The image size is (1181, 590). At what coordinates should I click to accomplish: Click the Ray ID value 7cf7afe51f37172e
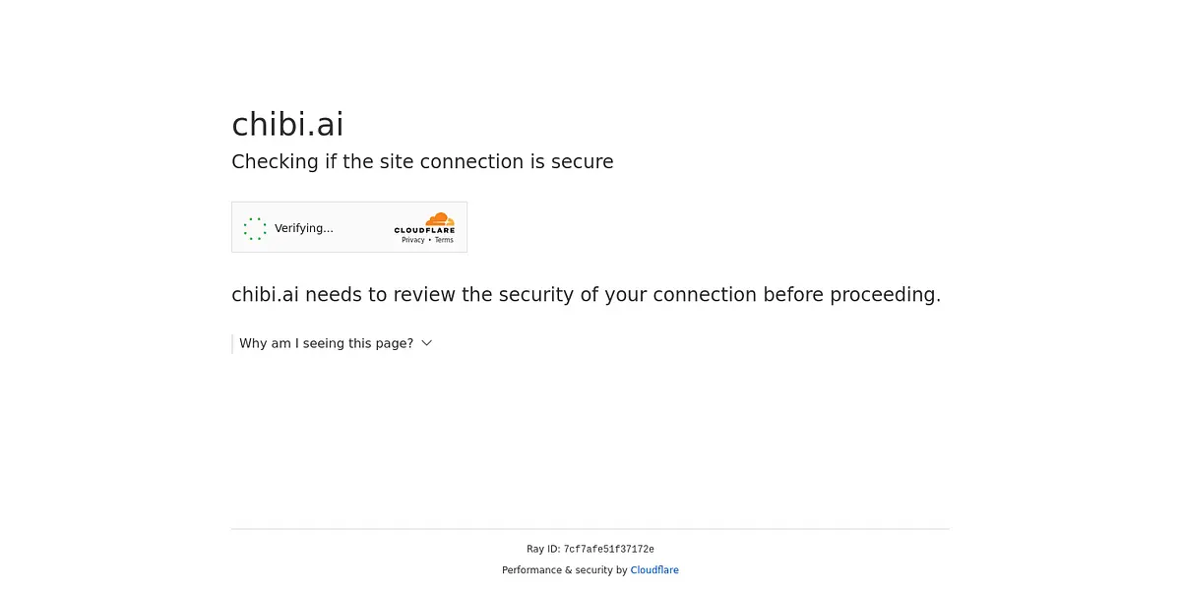pos(608,550)
